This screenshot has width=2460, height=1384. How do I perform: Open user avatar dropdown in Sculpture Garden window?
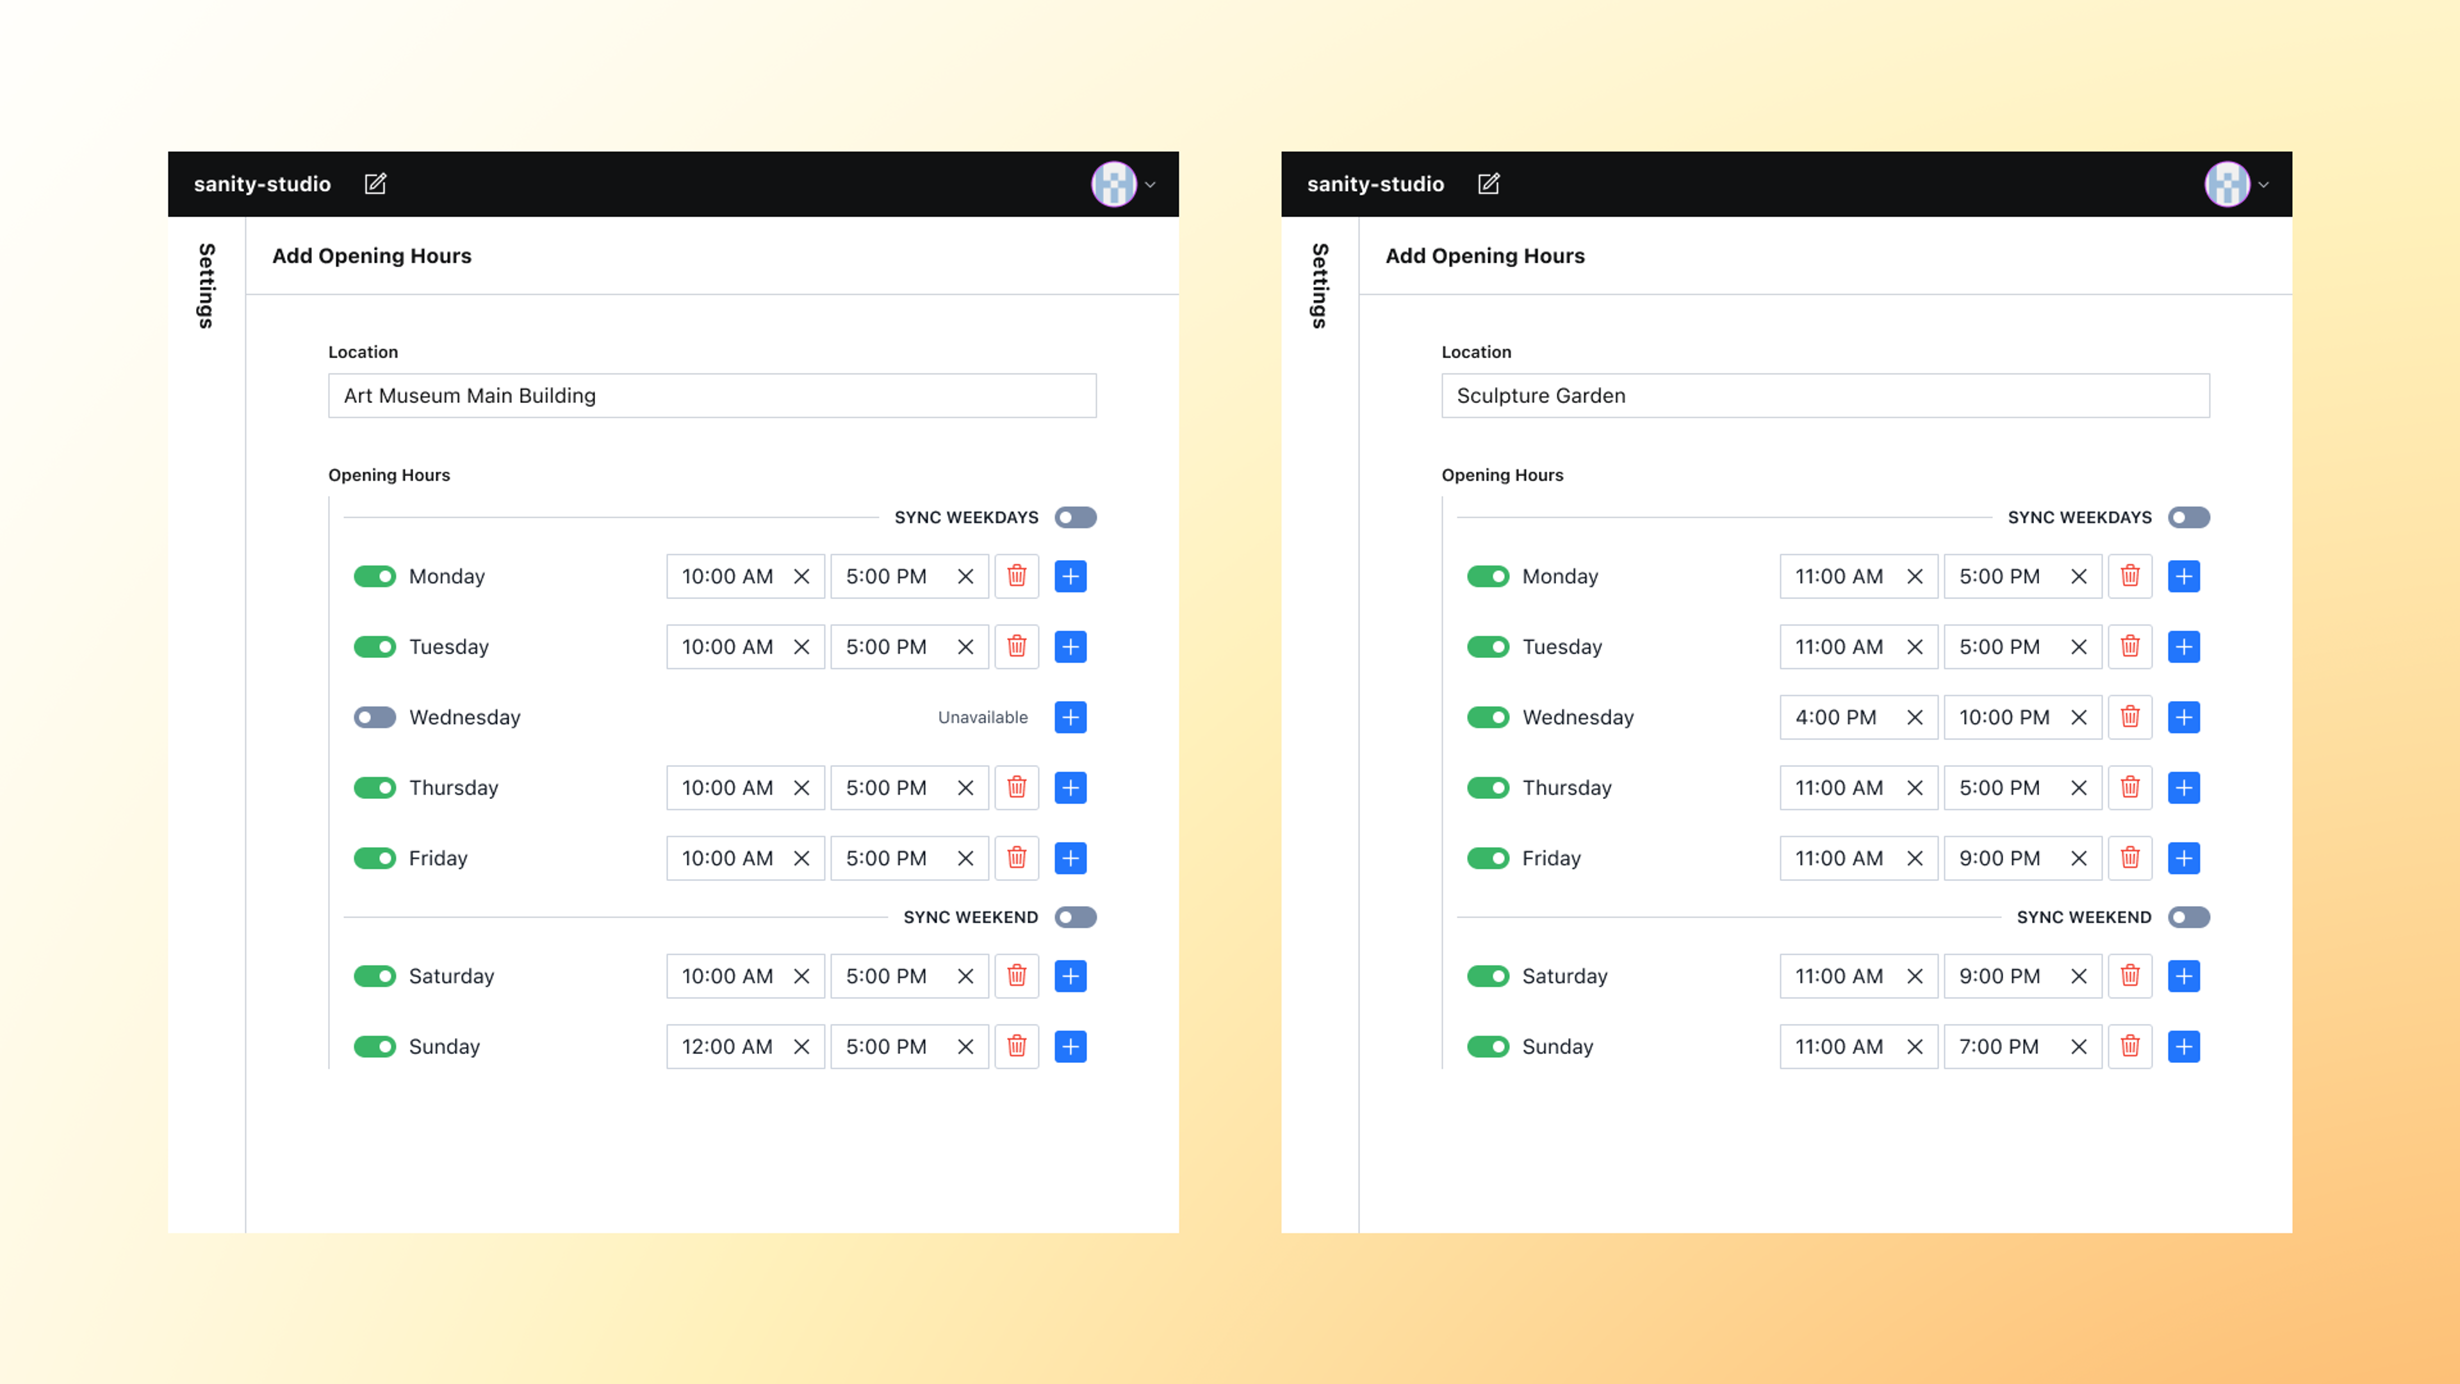pos(2238,185)
